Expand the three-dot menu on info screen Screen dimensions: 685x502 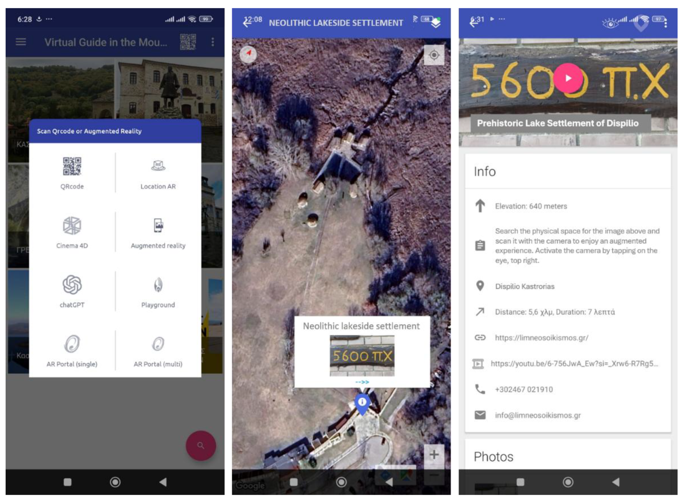666,23
